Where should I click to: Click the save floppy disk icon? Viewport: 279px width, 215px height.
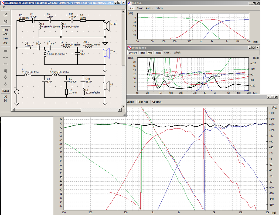(5, 21)
